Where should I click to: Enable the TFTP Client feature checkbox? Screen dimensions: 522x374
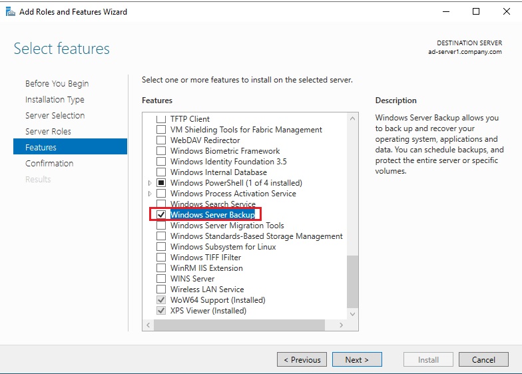tap(160, 119)
